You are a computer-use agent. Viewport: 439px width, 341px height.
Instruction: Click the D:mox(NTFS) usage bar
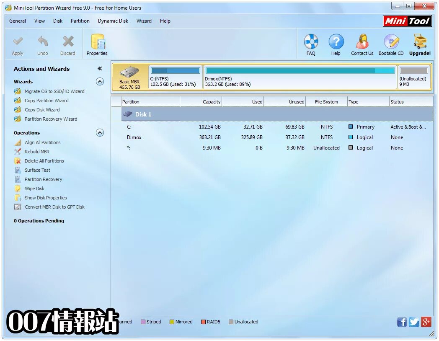(x=300, y=70)
